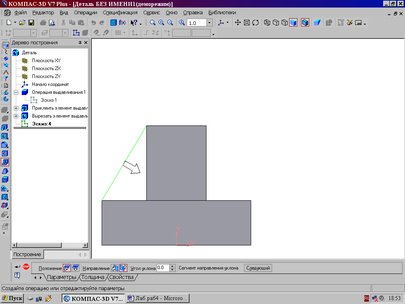The image size is (405, 304).
Task: Select second Направление direction toggle
Action: (x=123, y=268)
